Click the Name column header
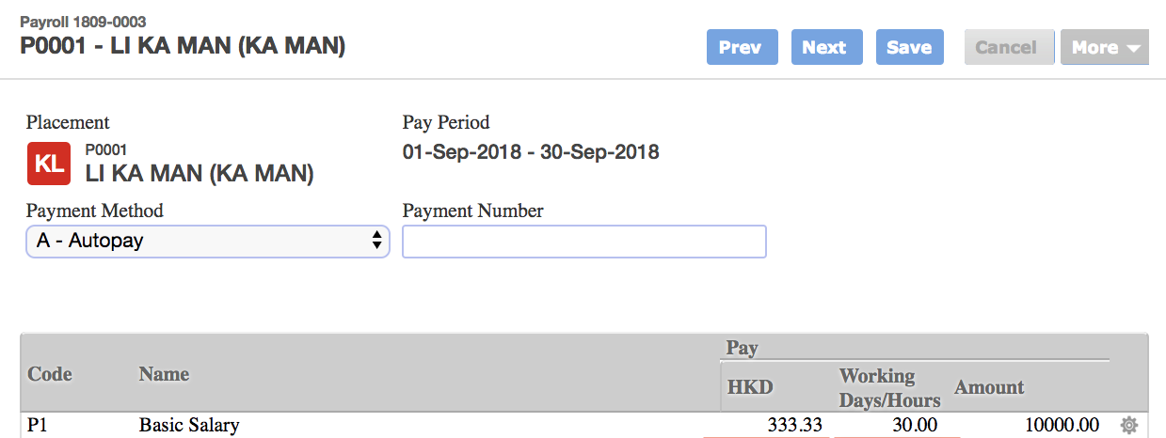This screenshot has height=438, width=1166. tap(164, 374)
